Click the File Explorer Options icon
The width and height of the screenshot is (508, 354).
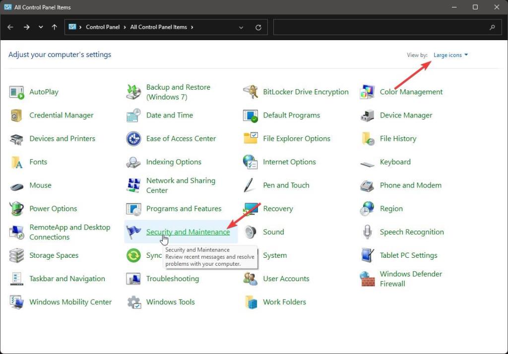click(251, 139)
